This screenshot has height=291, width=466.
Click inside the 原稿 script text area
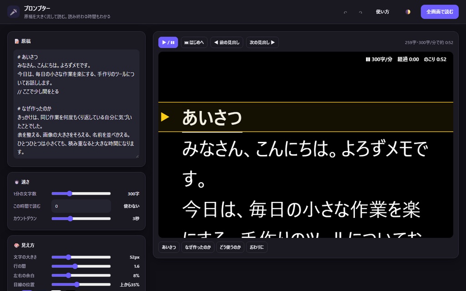(x=76, y=104)
